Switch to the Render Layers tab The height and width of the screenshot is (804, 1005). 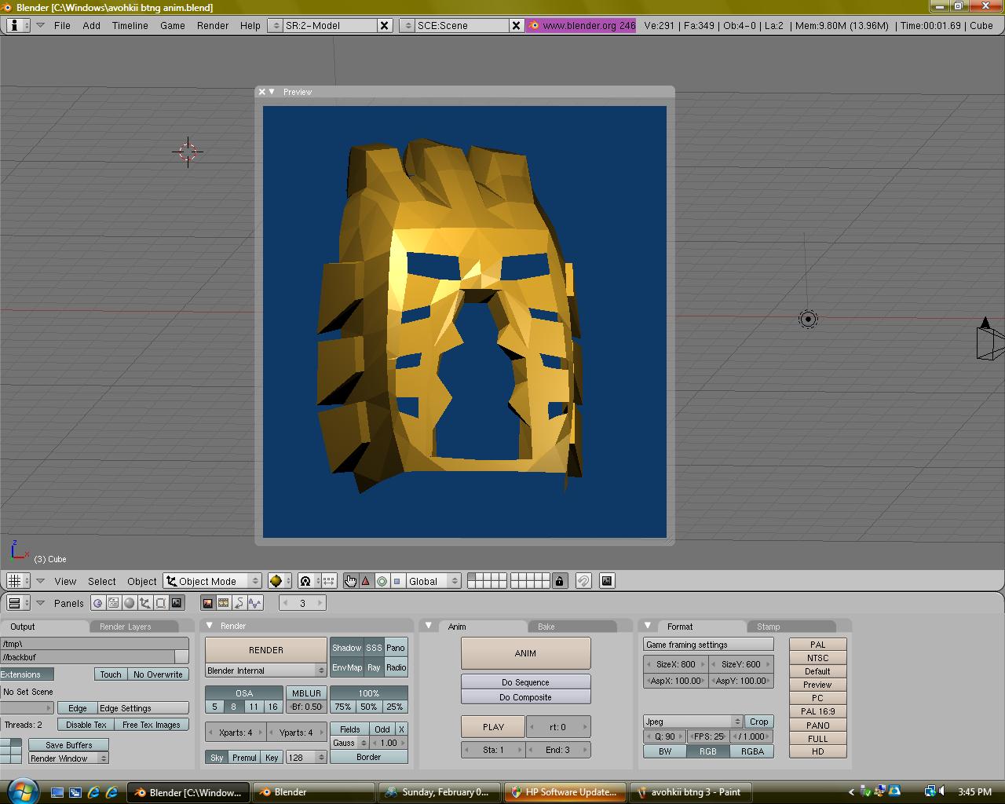(126, 627)
